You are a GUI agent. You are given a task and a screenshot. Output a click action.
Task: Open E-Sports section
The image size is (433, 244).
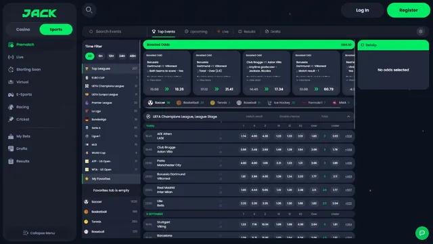[x=40, y=94]
